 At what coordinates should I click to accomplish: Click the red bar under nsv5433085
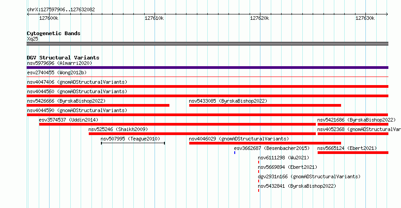click(265, 105)
